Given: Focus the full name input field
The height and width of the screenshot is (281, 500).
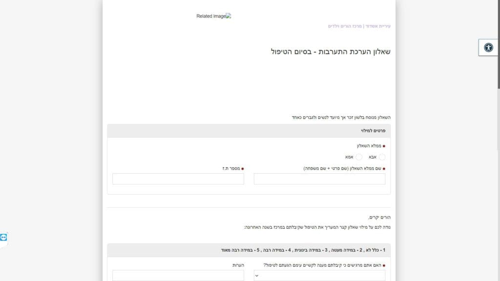Looking at the screenshot, I should 319,179.
